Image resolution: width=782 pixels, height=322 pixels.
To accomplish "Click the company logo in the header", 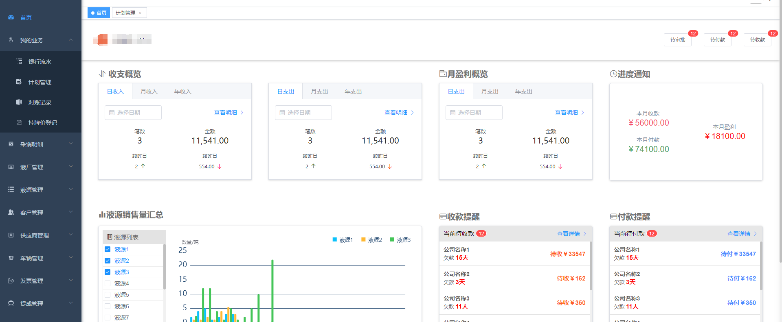I will (x=101, y=39).
